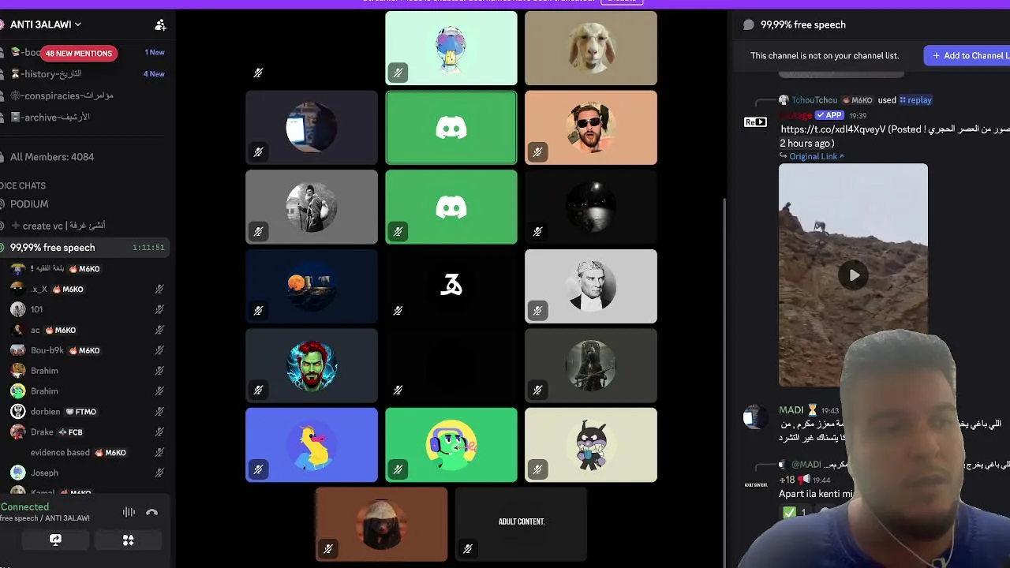This screenshot has width=1010, height=568.
Task: Click the 1:11:51 call timer
Action: coord(148,248)
